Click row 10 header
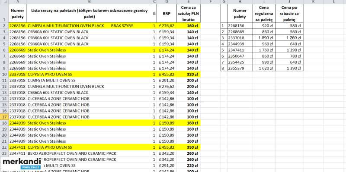346x172 pixels. (x=4, y=74)
